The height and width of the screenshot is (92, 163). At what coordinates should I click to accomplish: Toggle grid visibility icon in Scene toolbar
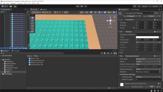[x=55, y=12]
